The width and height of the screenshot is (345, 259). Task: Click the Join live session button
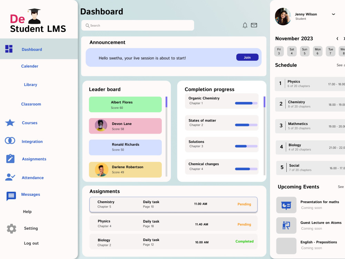(247, 57)
